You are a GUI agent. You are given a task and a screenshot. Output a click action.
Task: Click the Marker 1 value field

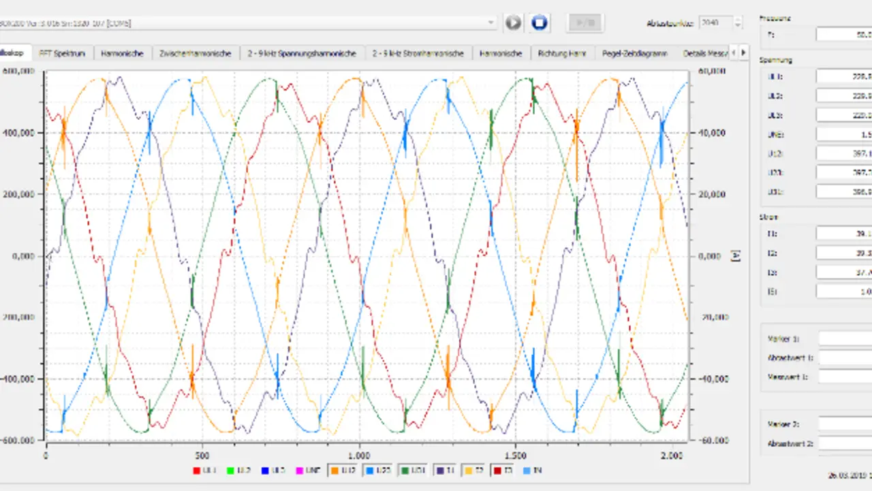click(845, 338)
